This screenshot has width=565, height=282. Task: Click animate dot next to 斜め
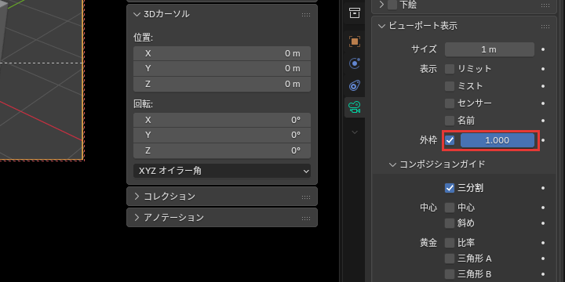coord(543,223)
